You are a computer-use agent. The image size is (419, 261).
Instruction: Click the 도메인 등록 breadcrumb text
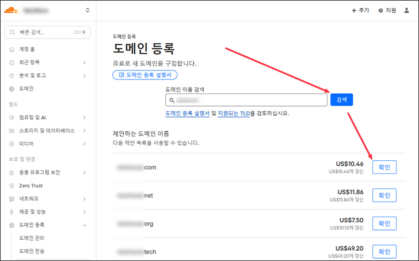point(124,36)
